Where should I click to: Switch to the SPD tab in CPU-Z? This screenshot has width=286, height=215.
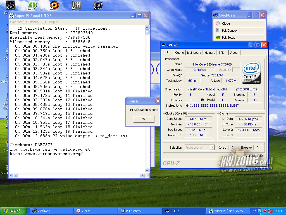221,53
